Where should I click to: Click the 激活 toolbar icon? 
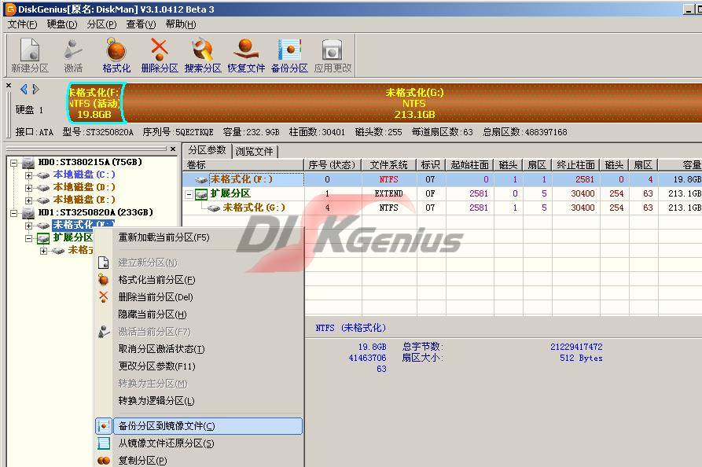tap(73, 56)
